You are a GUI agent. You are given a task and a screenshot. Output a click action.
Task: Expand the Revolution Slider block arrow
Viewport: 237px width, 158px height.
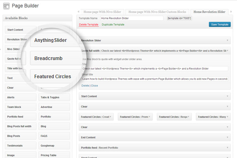(x=228, y=40)
